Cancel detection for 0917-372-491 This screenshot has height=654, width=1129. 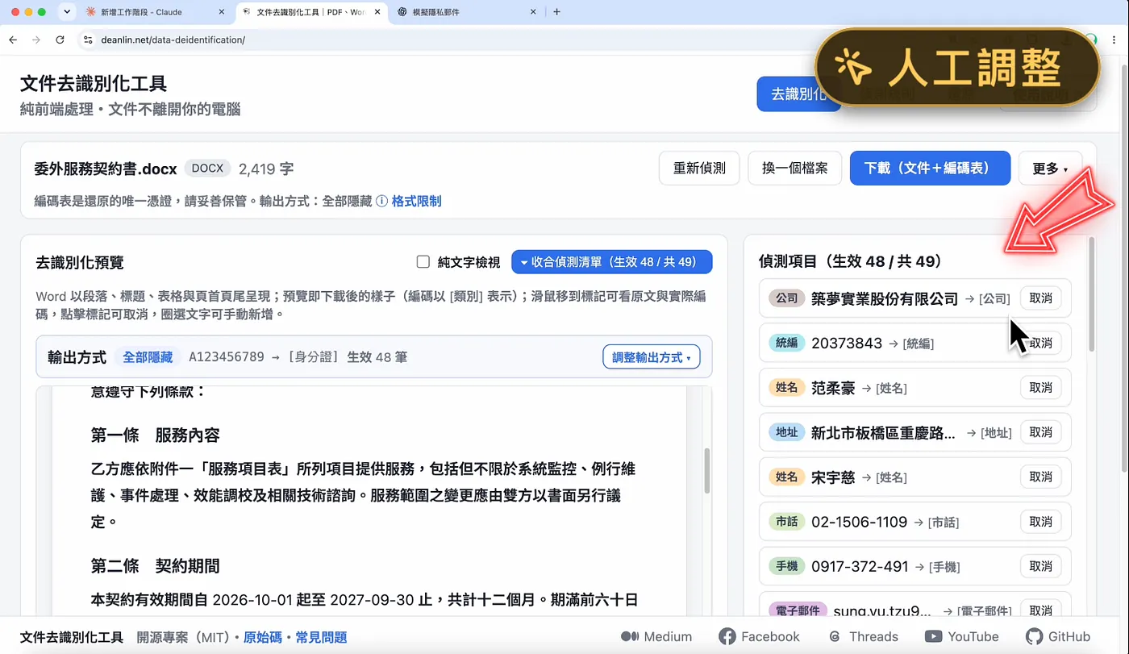coord(1041,566)
